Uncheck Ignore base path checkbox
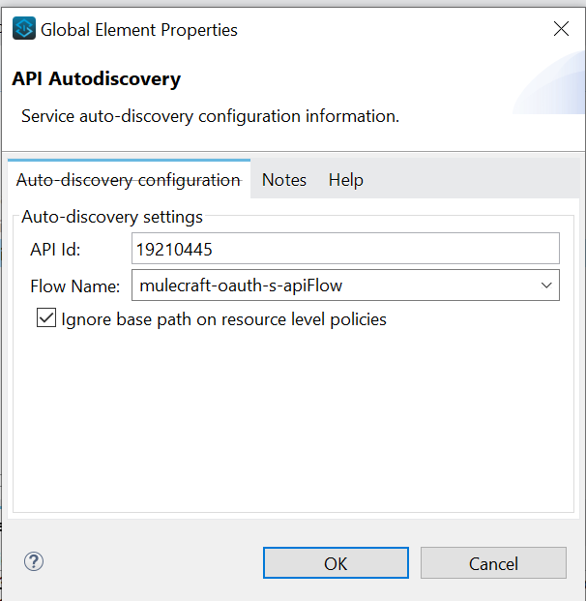This screenshot has width=586, height=601. click(45, 318)
